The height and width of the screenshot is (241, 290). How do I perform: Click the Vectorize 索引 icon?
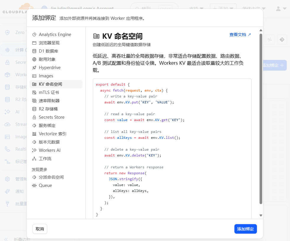tap(34, 134)
